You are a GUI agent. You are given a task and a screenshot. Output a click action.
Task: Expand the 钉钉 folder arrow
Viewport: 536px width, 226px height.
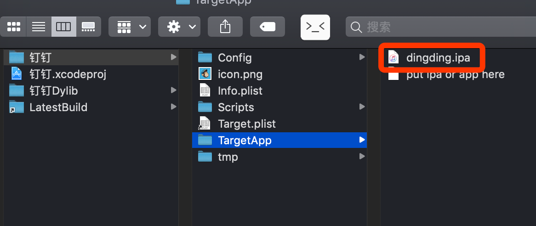point(174,57)
